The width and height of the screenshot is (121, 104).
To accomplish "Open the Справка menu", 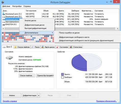I will pyautogui.click(x=27, y=6).
